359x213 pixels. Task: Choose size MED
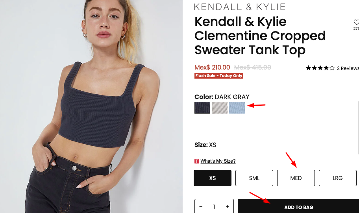[296, 178]
